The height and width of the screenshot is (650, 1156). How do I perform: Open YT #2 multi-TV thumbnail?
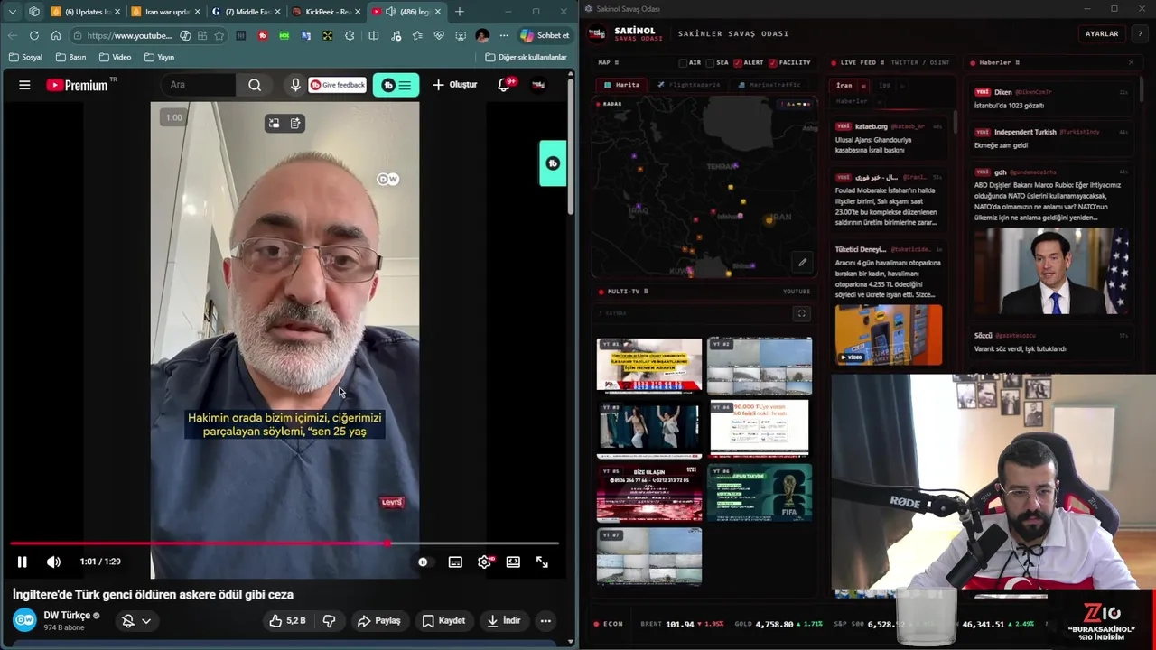coord(760,367)
